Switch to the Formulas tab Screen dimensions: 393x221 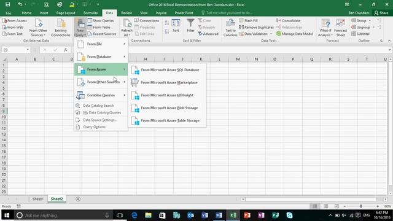pos(90,13)
